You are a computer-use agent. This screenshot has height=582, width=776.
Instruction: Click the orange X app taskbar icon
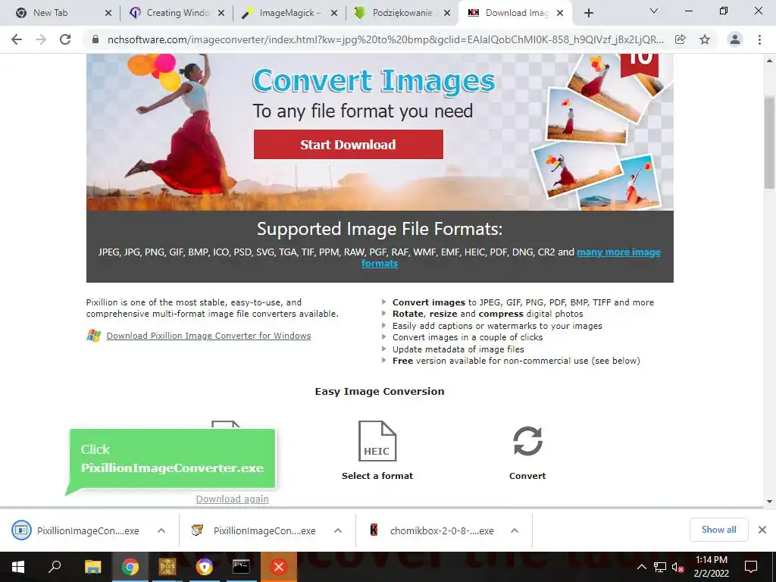[279, 567]
